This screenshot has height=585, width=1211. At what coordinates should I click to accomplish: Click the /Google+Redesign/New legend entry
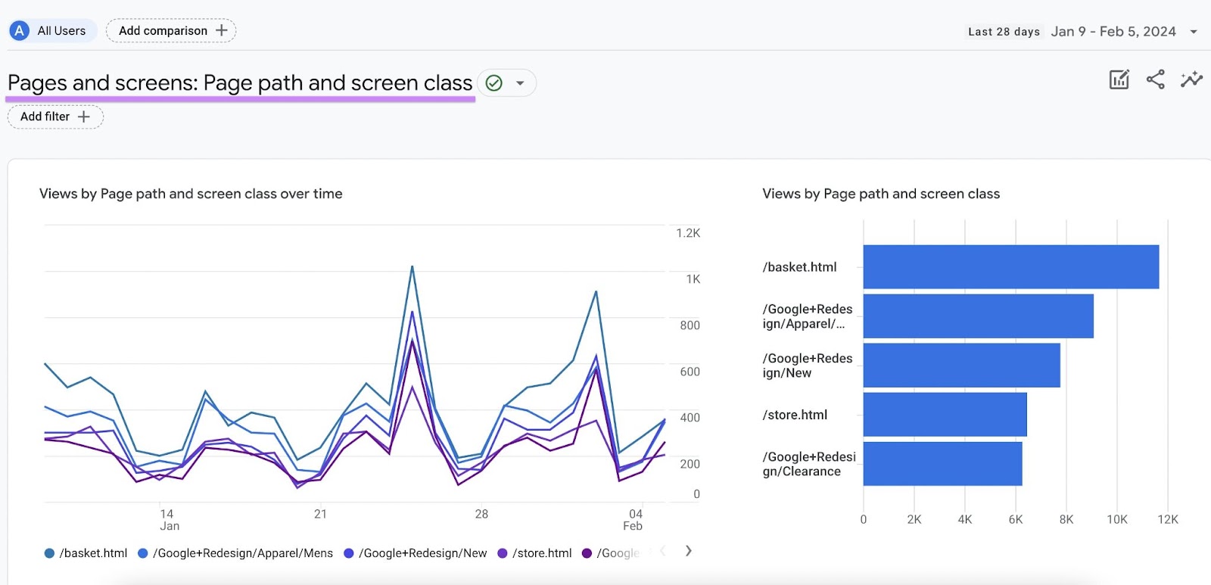[422, 553]
